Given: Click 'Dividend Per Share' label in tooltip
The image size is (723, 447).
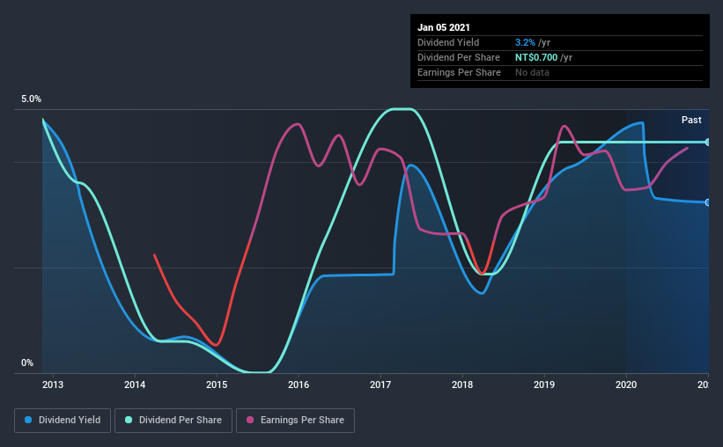Looking at the screenshot, I should pyautogui.click(x=458, y=57).
